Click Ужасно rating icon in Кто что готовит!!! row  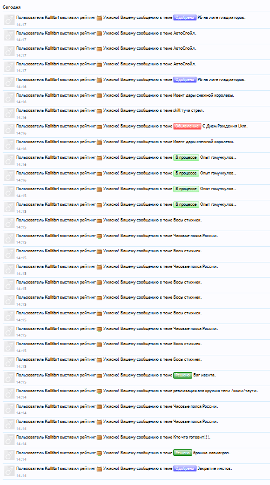pyautogui.click(x=99, y=437)
